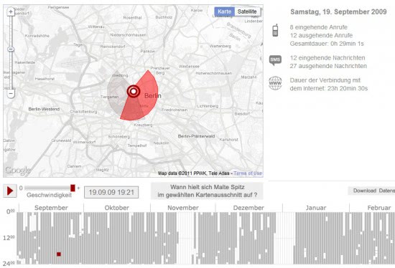Click the SMS speech bubble icon
The height and width of the screenshot is (268, 395).
[x=275, y=60]
